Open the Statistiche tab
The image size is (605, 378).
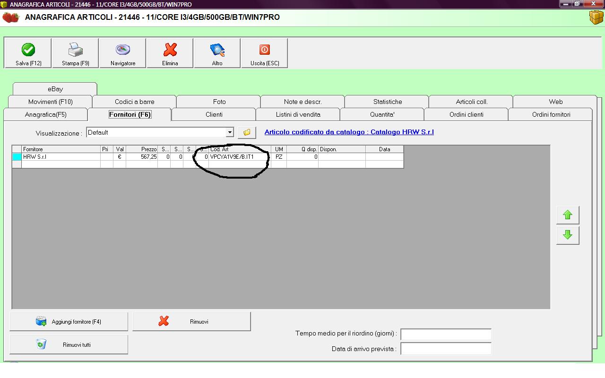[x=388, y=102]
